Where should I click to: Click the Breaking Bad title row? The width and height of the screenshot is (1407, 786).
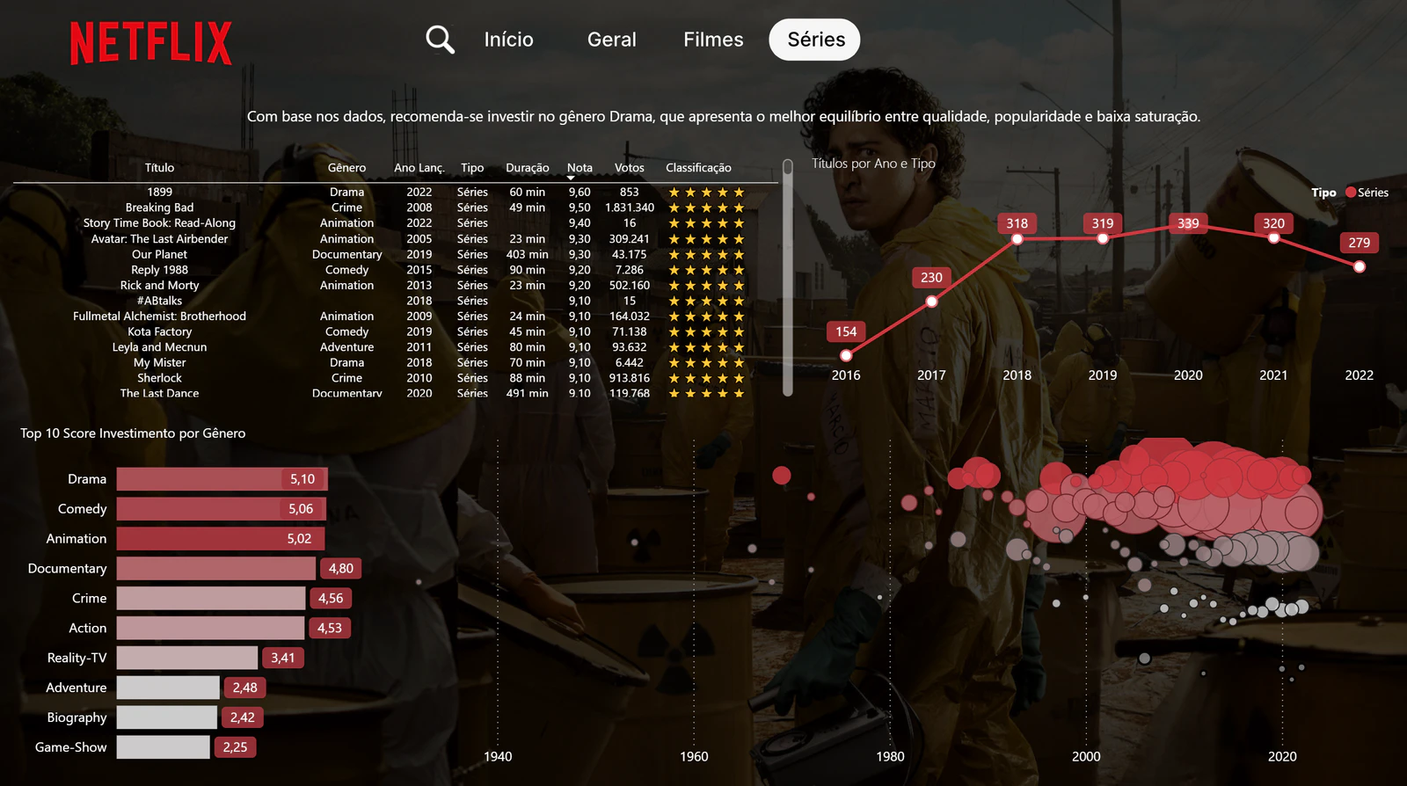(159, 207)
